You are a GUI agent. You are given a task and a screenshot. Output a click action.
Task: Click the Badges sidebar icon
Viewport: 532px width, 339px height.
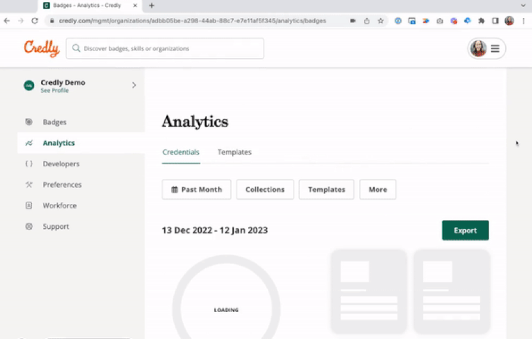pyautogui.click(x=29, y=122)
